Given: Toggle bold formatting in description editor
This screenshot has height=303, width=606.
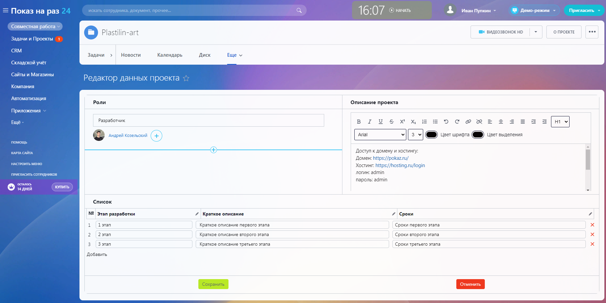Looking at the screenshot, I should (x=359, y=122).
